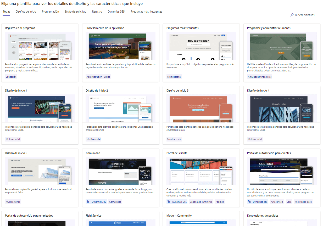
Task: Click the Modern Community card title
Action: tap(179, 216)
